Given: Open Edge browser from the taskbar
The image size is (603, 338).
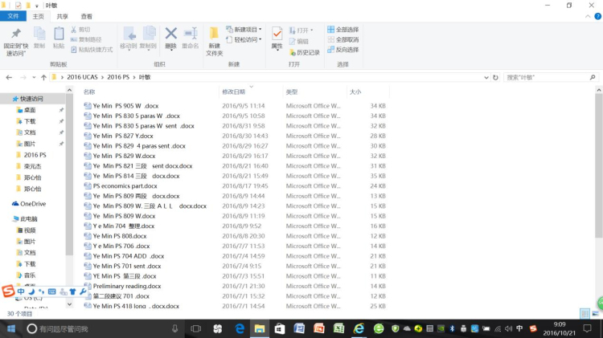Looking at the screenshot, I should 240,328.
